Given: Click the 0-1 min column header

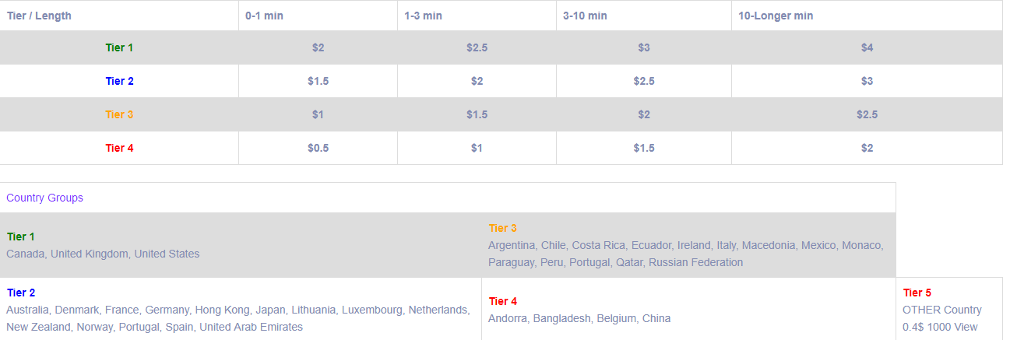Looking at the screenshot, I should (264, 16).
